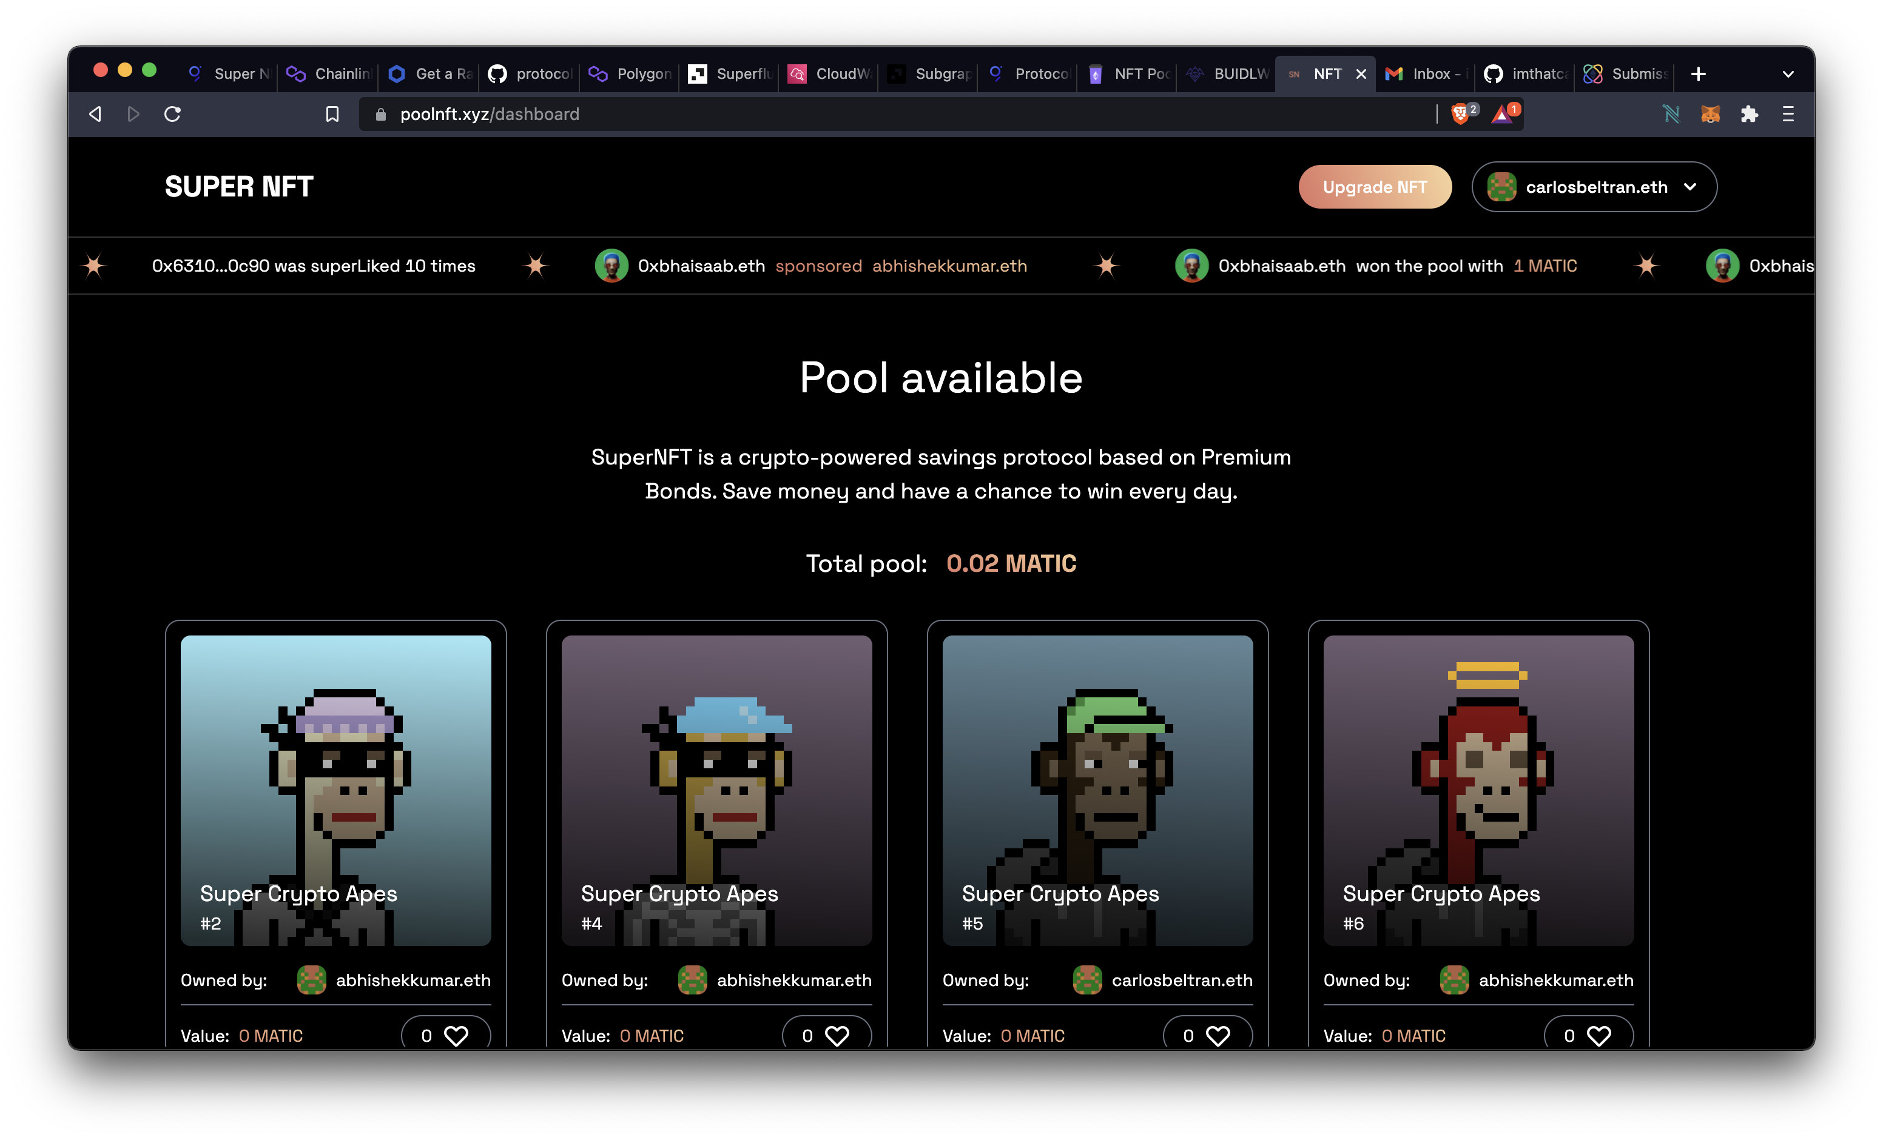Click the 0.02 MATIC total pool value
The image size is (1883, 1140).
[x=1010, y=563]
